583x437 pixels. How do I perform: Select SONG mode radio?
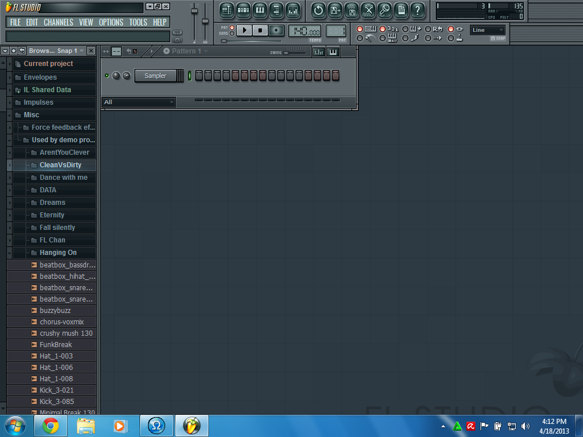[x=232, y=34]
